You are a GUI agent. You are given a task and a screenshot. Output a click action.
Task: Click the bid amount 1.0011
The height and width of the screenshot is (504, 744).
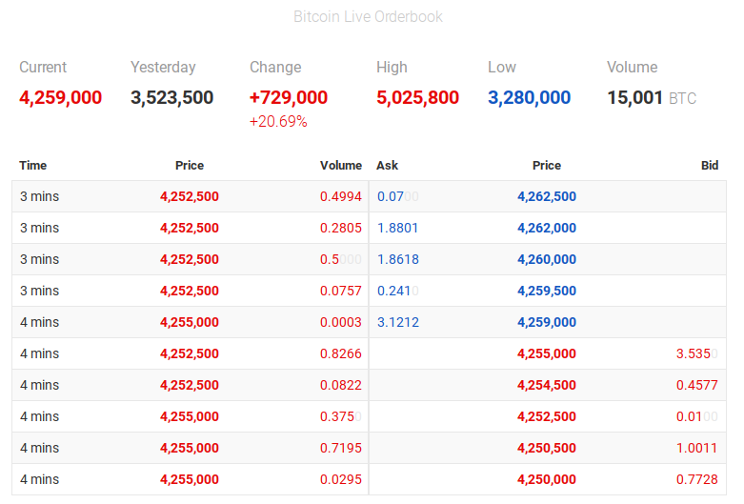(x=696, y=449)
